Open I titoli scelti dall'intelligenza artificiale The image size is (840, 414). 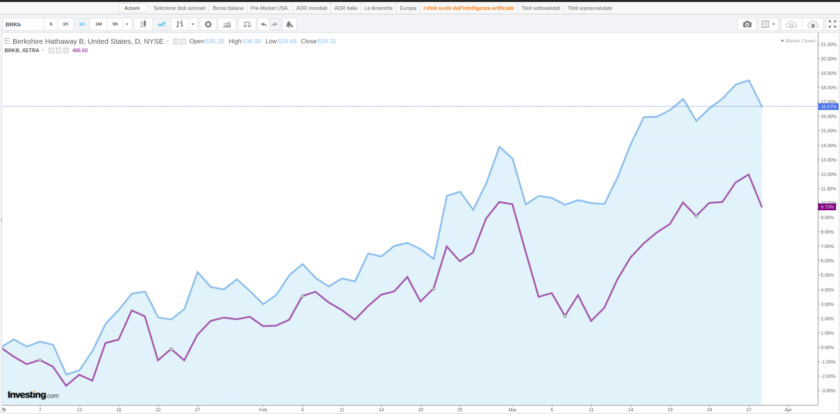(468, 8)
